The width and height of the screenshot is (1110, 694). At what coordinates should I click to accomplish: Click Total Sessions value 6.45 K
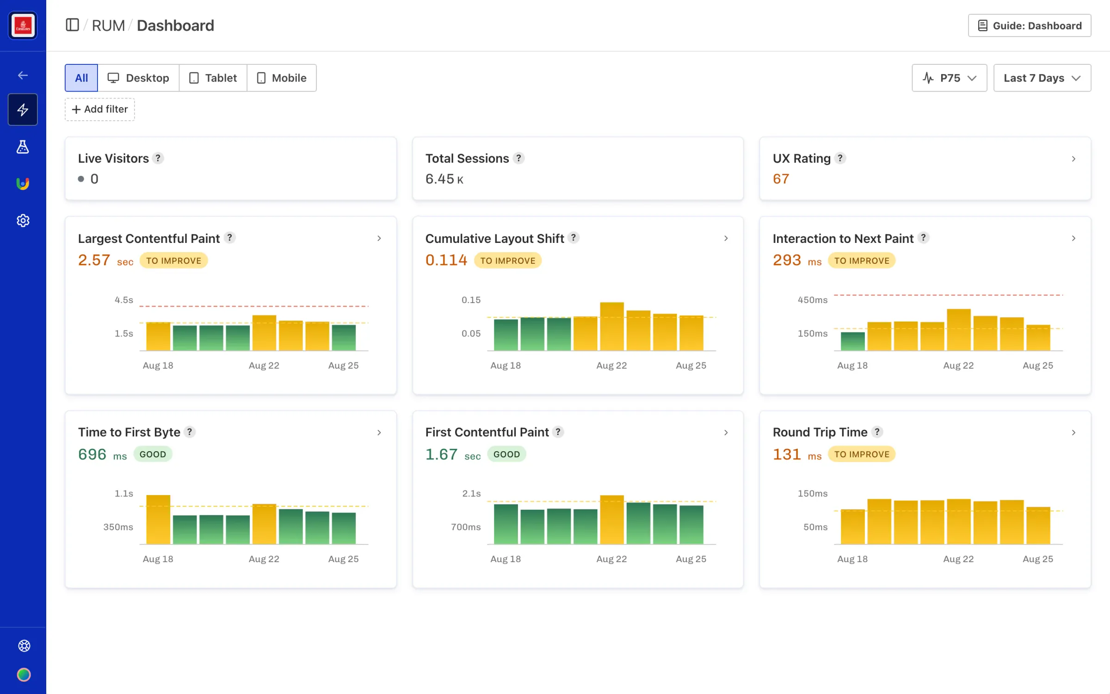click(x=444, y=179)
